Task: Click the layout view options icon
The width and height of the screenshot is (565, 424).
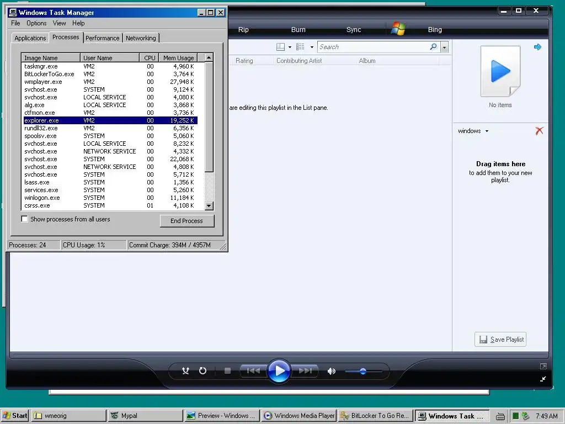Action: 280,47
